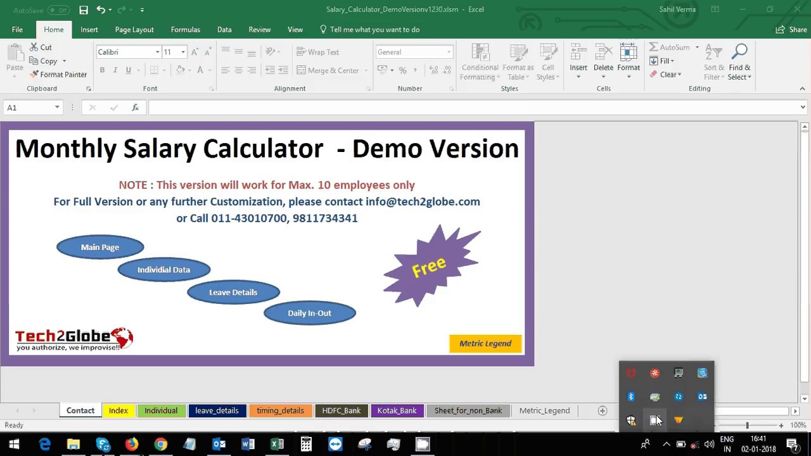Click the Cut scissors icon
The height and width of the screenshot is (456, 811).
(34, 47)
